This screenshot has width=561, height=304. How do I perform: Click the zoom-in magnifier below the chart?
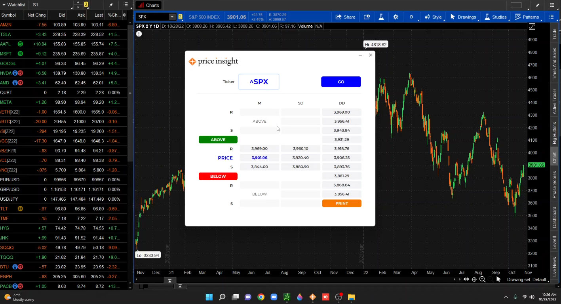482,279
